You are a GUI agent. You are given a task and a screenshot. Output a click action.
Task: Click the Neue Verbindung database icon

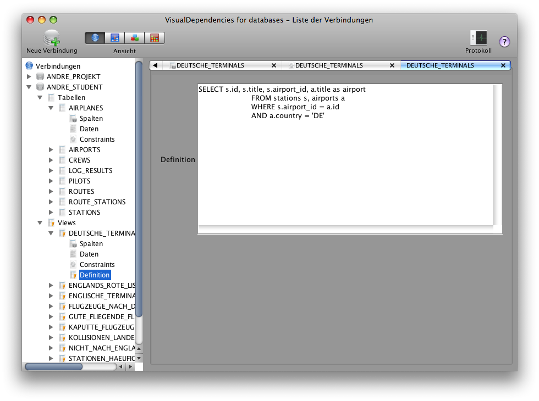52,38
